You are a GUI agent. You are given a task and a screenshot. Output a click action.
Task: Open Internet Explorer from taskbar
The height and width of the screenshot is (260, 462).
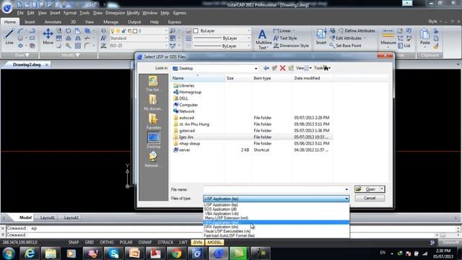[x=30, y=253]
